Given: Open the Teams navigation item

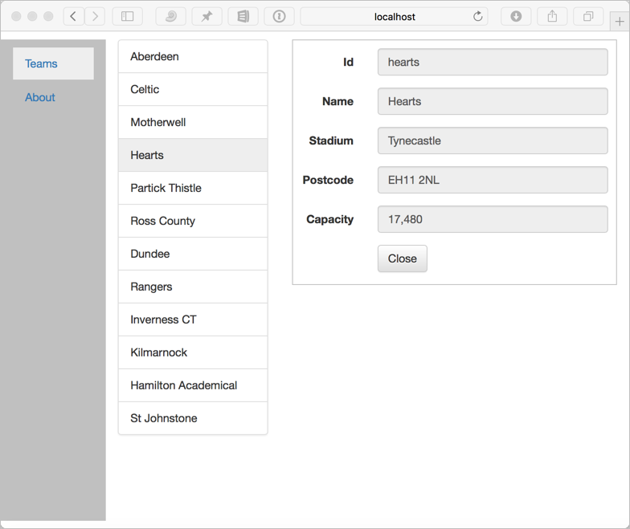Looking at the screenshot, I should coord(53,63).
